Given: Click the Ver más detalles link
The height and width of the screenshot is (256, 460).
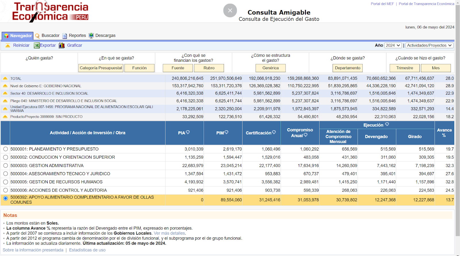Looking at the screenshot, I should pyautogui.click(x=170, y=233).
